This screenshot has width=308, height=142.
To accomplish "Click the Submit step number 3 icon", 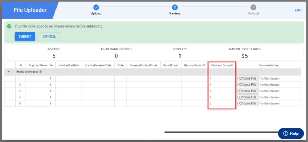I will [x=253, y=7].
